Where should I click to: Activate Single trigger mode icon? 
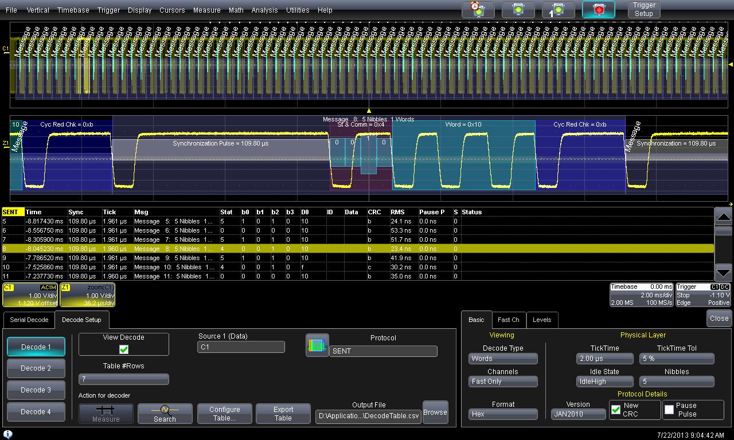(x=558, y=9)
